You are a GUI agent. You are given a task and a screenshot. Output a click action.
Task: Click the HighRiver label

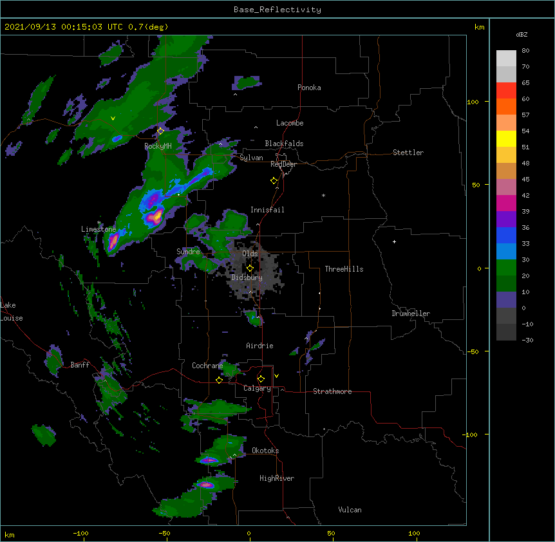[x=277, y=478]
